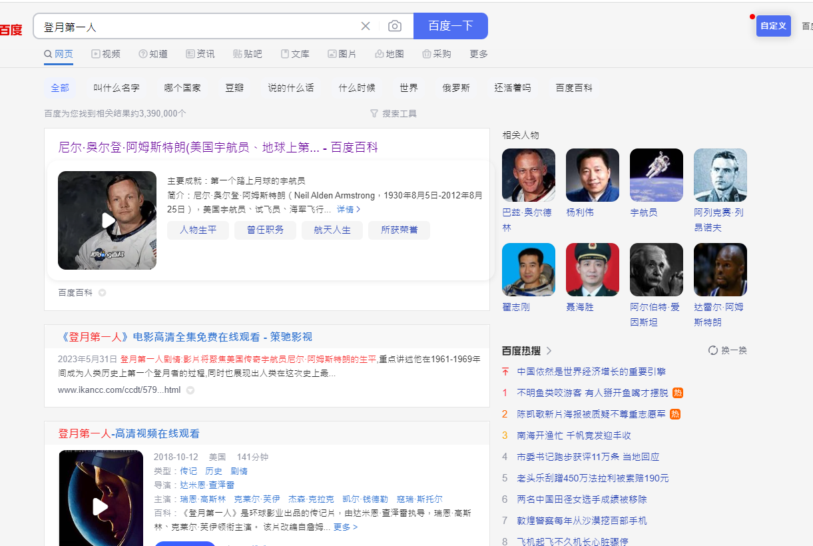
Task: Open 宇航员 related thumbnail
Action: (x=657, y=175)
